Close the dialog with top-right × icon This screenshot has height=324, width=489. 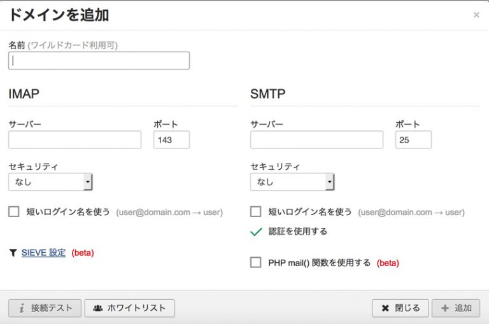[x=476, y=15]
